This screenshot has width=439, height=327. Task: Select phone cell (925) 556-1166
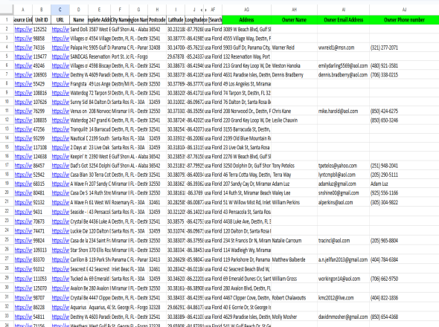[404, 192]
